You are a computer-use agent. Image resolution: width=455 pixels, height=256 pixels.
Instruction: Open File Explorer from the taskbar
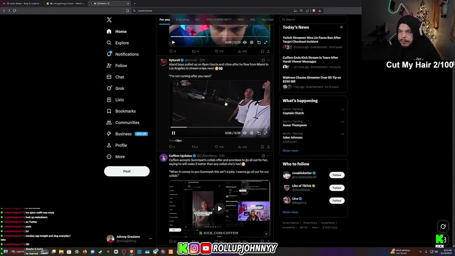pyautogui.click(x=61, y=252)
